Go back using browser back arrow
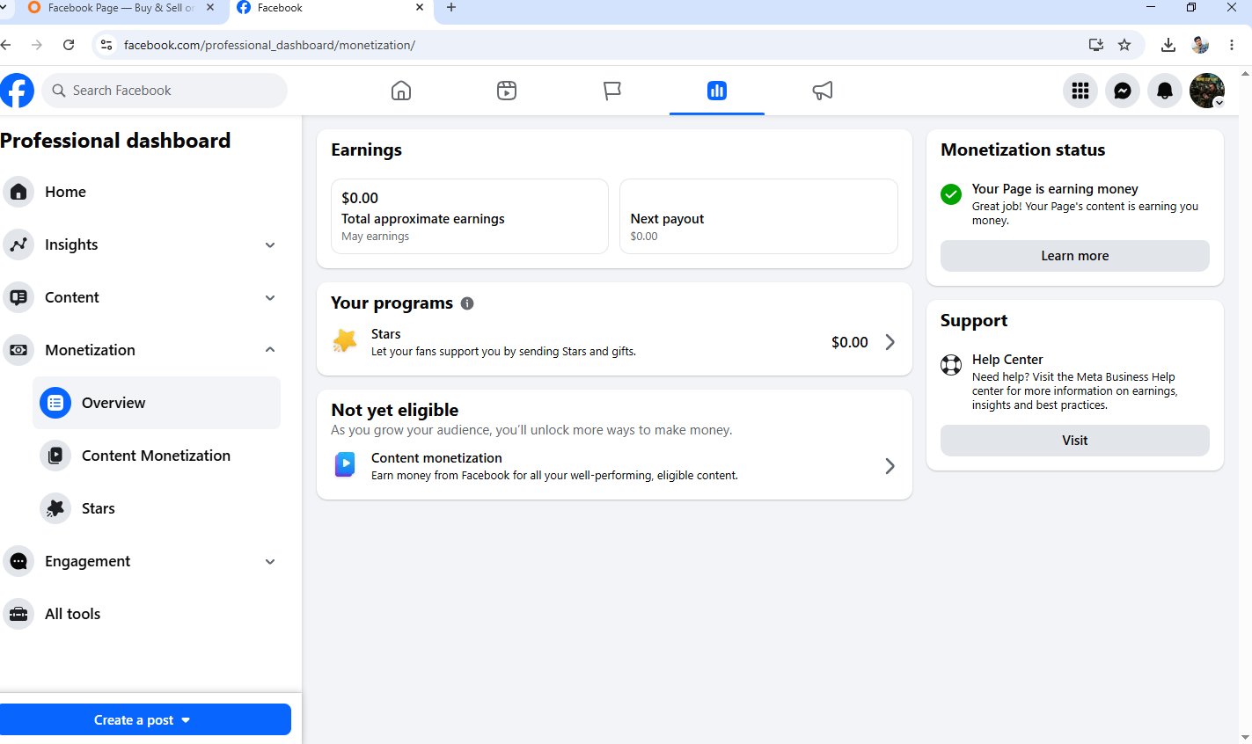 pyautogui.click(x=6, y=45)
